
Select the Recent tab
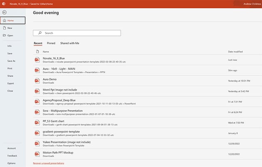(38, 43)
